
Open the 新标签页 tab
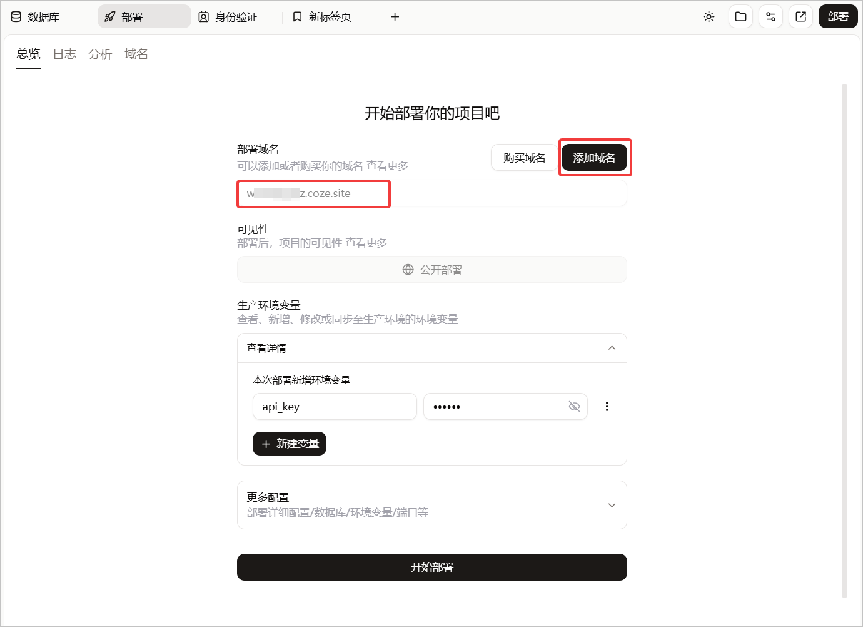(323, 17)
